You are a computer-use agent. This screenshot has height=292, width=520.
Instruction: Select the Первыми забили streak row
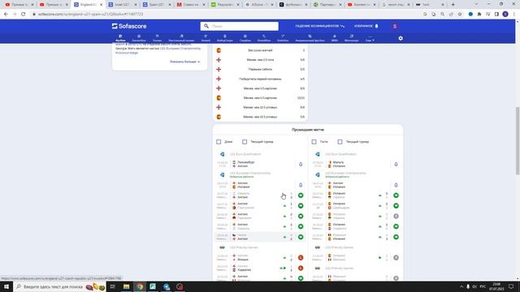(260, 70)
